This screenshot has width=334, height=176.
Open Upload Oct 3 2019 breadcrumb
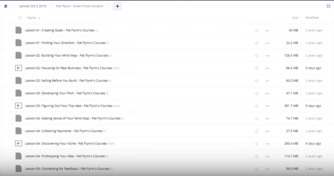click(32, 6)
